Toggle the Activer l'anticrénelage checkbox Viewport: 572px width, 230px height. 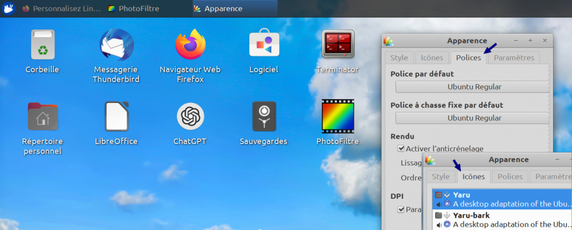click(x=401, y=149)
